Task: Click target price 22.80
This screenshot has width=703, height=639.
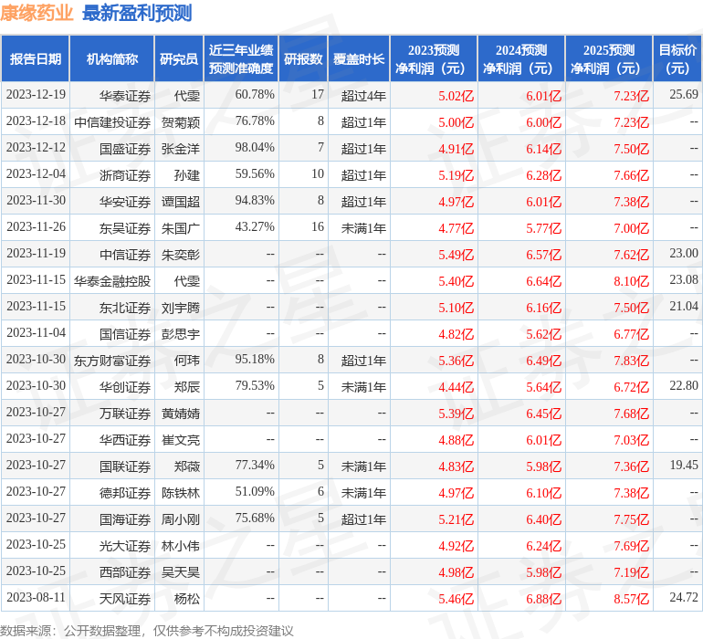Action: point(684,385)
